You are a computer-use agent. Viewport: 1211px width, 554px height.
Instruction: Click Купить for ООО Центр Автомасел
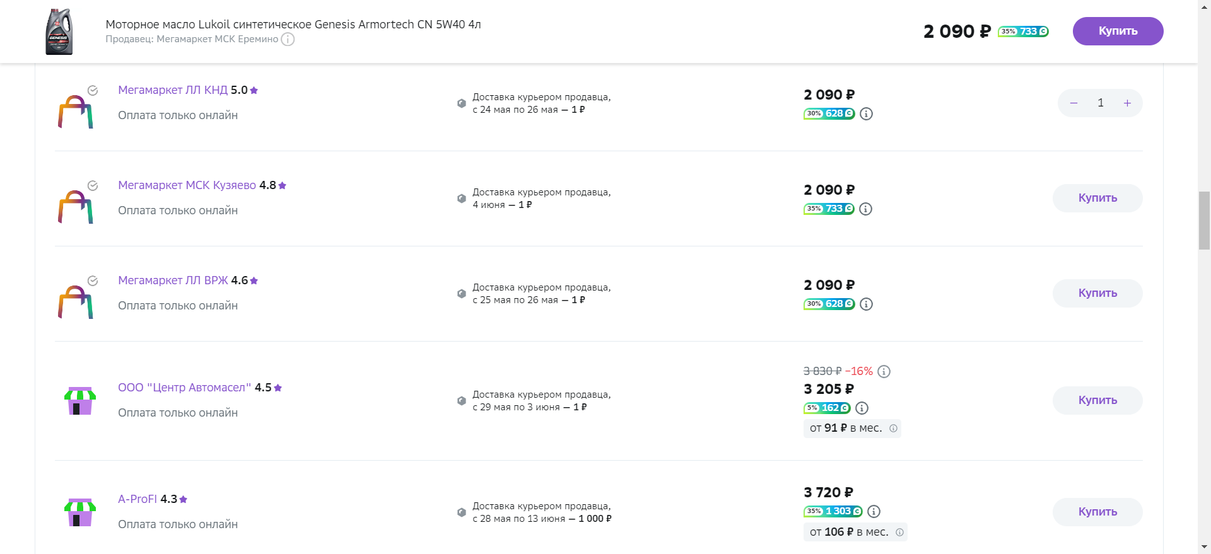(x=1097, y=400)
